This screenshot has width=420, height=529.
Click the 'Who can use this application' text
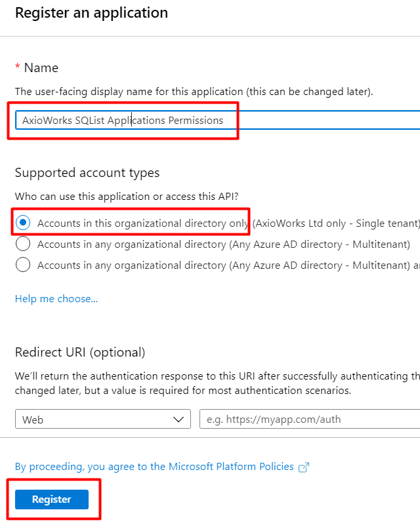127,197
